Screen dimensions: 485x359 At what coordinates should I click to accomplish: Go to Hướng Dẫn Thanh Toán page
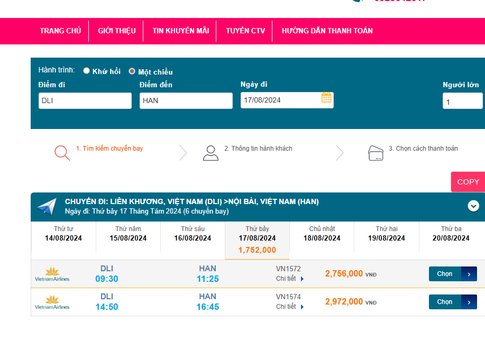(327, 31)
